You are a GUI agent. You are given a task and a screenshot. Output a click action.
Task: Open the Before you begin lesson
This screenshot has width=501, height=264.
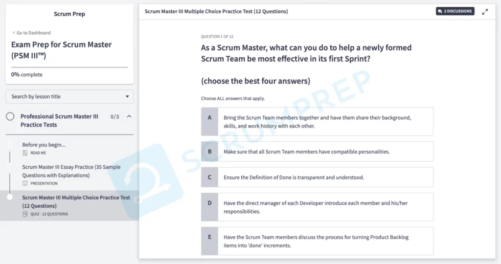click(x=44, y=145)
